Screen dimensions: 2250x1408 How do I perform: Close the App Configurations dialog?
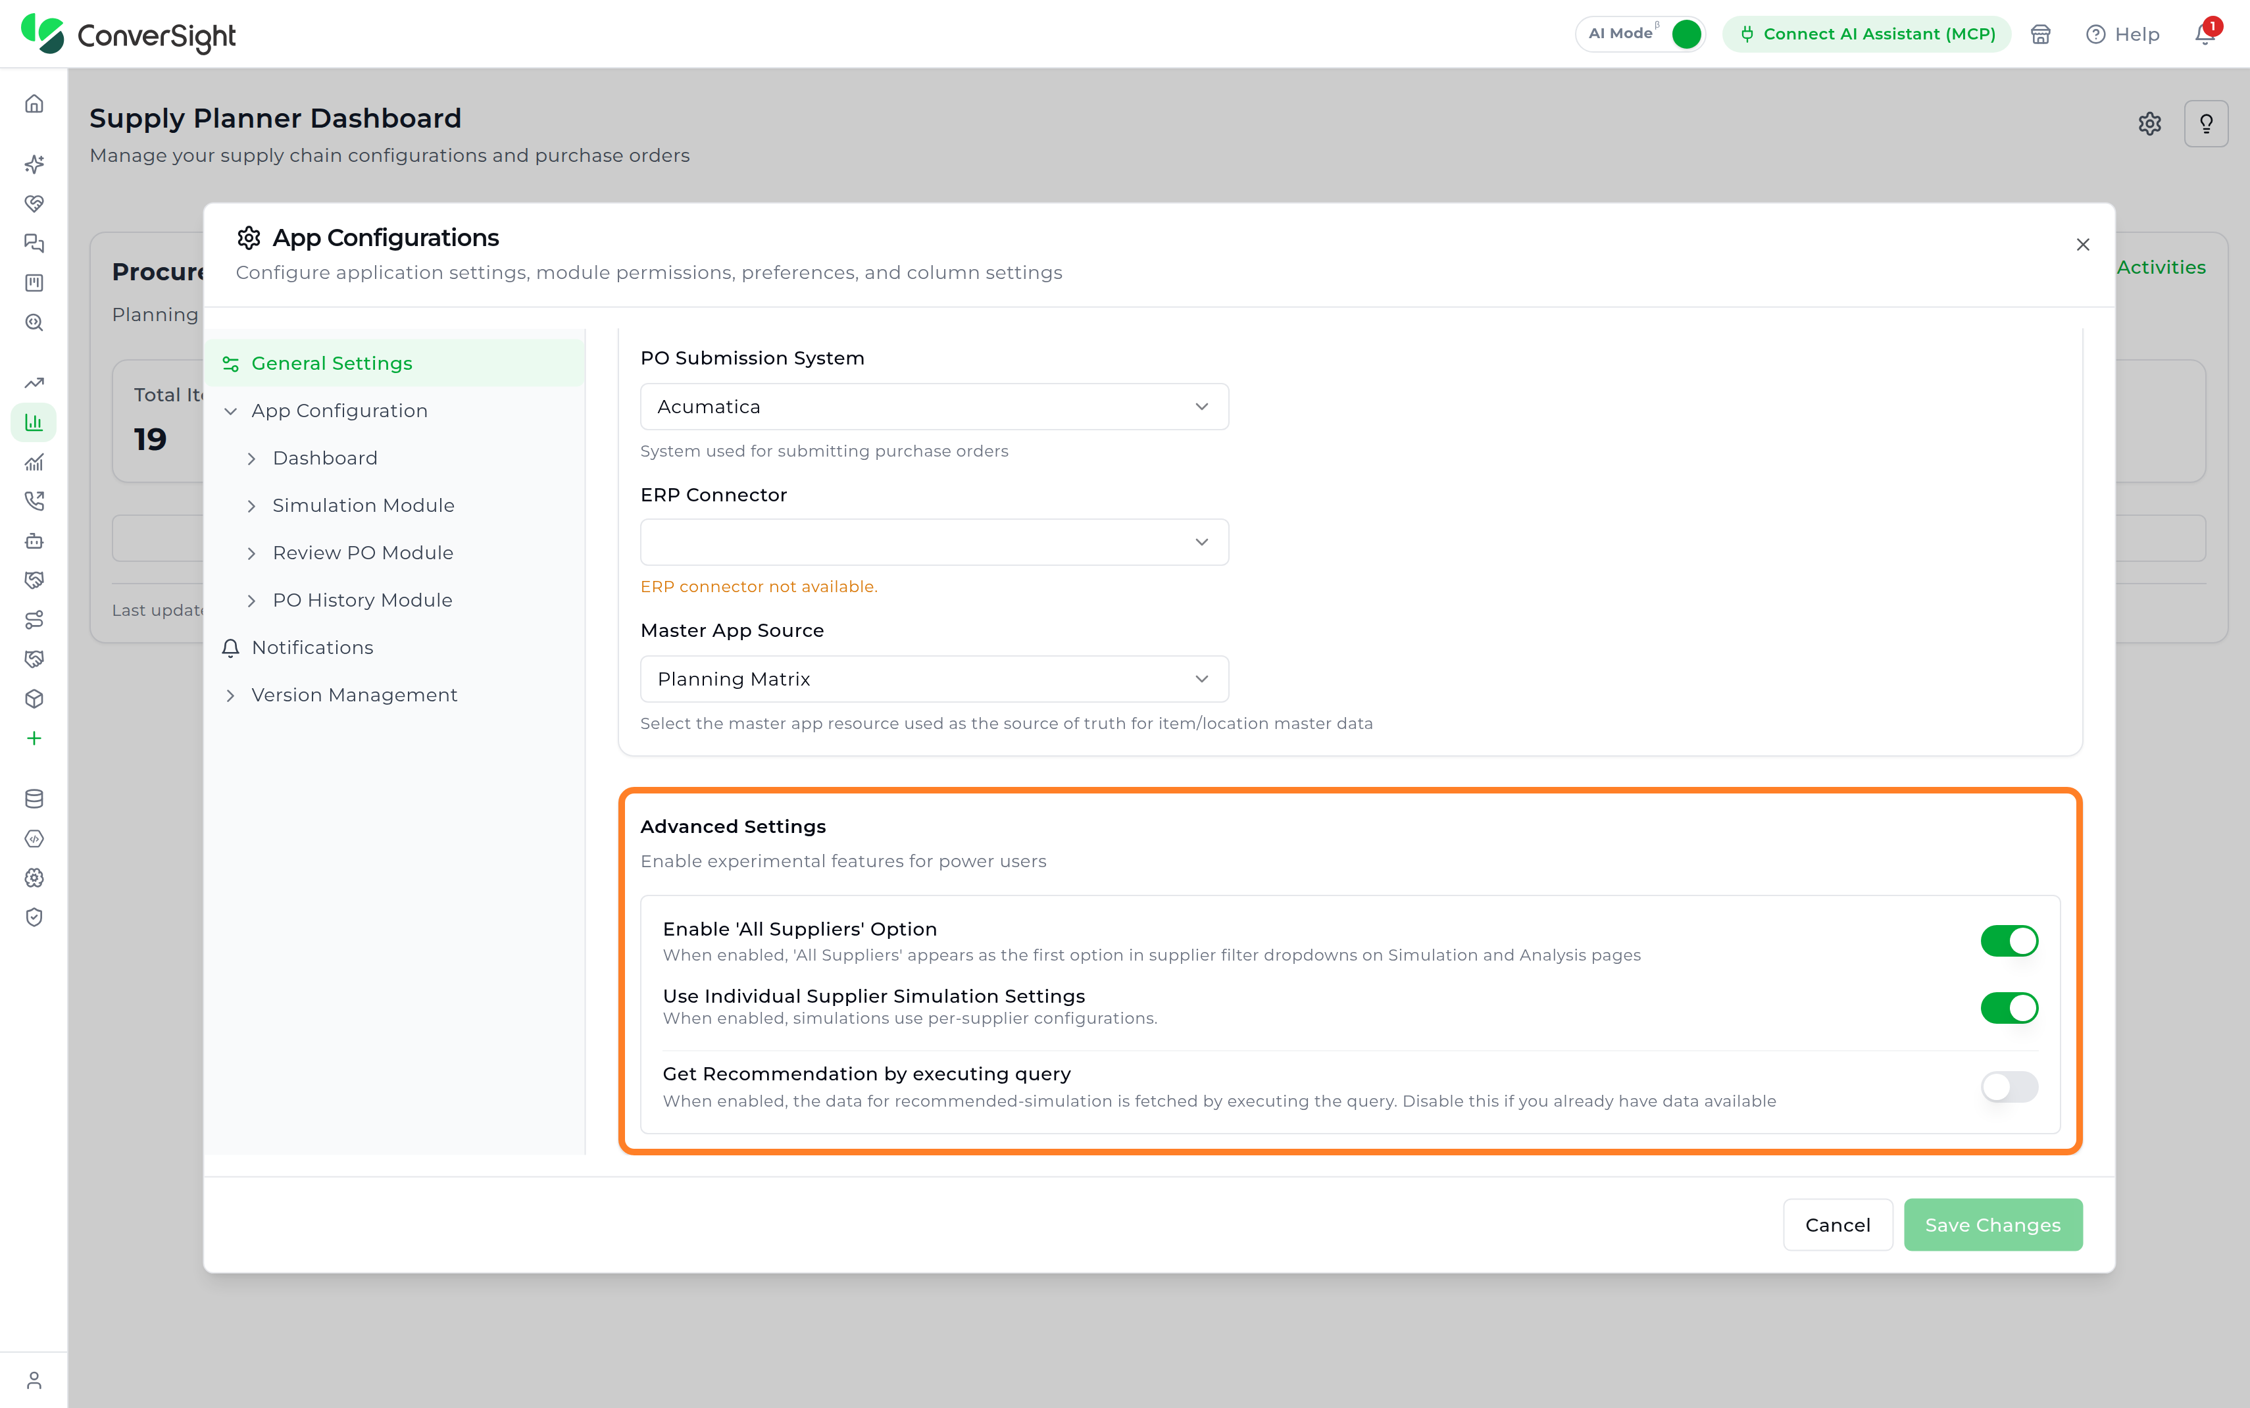tap(2084, 245)
